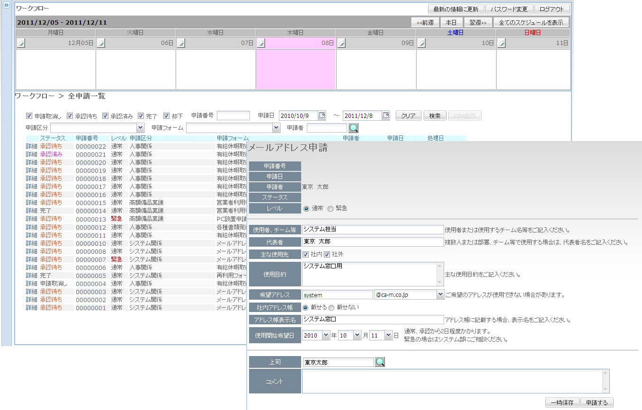Screen dimensions: 642x410
Task: Click the 使用目的 text area
Action: [x=373, y=274]
